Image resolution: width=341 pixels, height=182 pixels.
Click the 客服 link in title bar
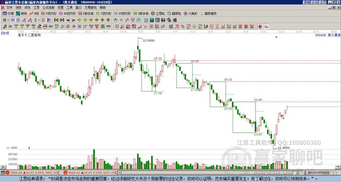point(307,2)
